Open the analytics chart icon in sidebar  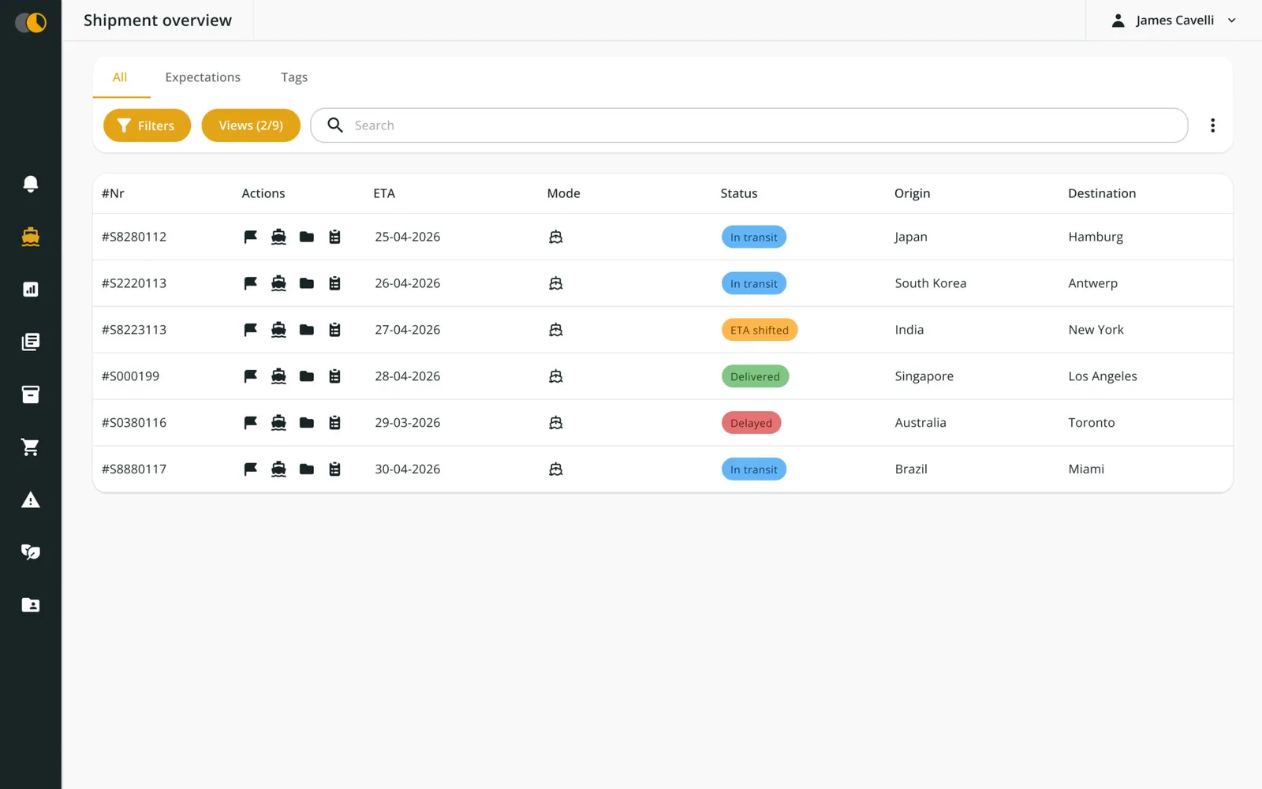(x=30, y=290)
